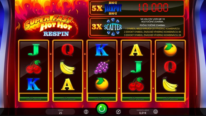Image resolution: width=206 pixels, height=116 pixels.
Task: Click the coin stack icon
Action: 156,112
